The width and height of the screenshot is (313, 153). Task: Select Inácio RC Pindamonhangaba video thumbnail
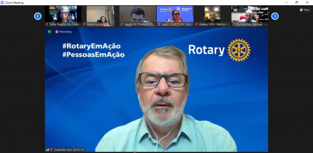[138, 14]
